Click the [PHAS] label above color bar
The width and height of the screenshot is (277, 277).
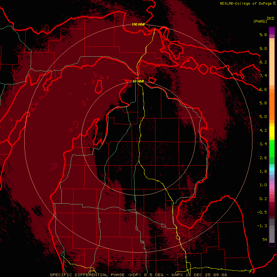(260, 21)
